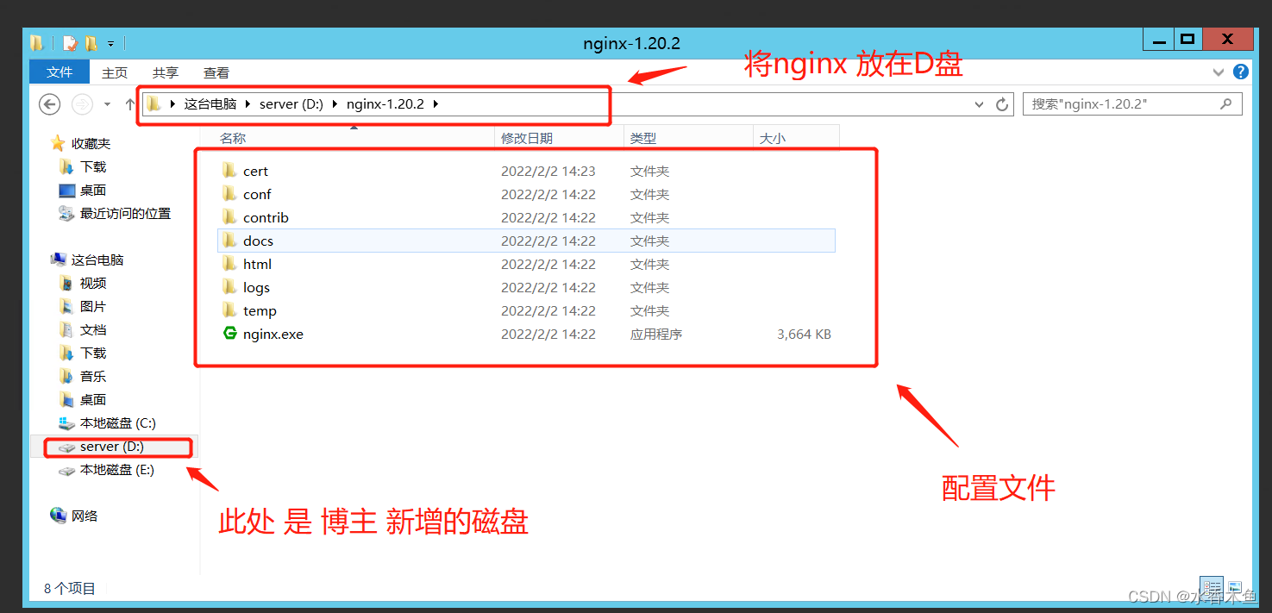Open Help via the blue question mark

click(1241, 72)
